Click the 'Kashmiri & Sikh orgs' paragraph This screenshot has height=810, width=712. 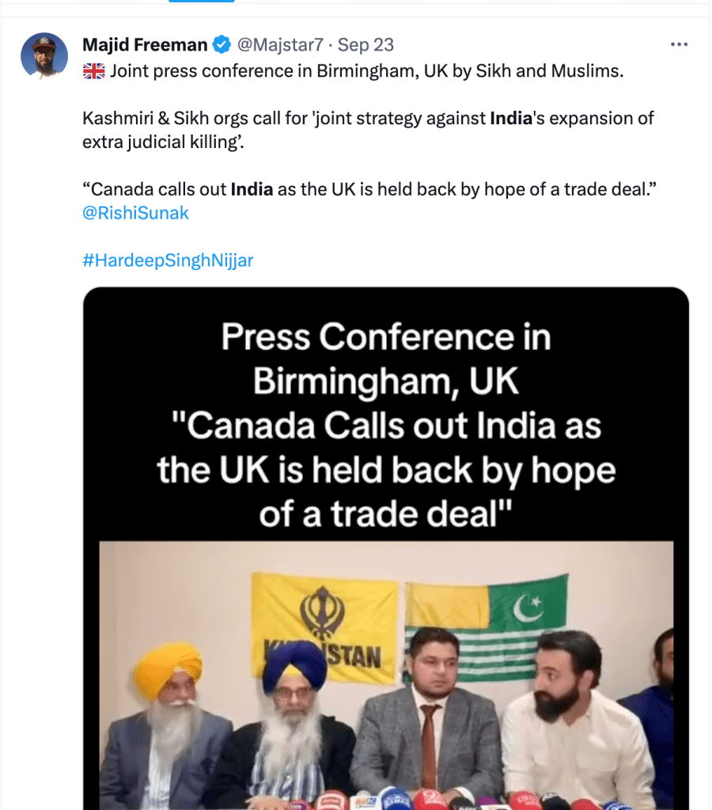tap(368, 130)
